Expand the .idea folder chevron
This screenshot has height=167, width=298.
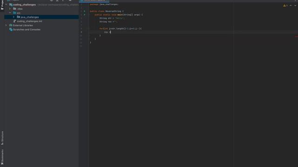(10, 9)
